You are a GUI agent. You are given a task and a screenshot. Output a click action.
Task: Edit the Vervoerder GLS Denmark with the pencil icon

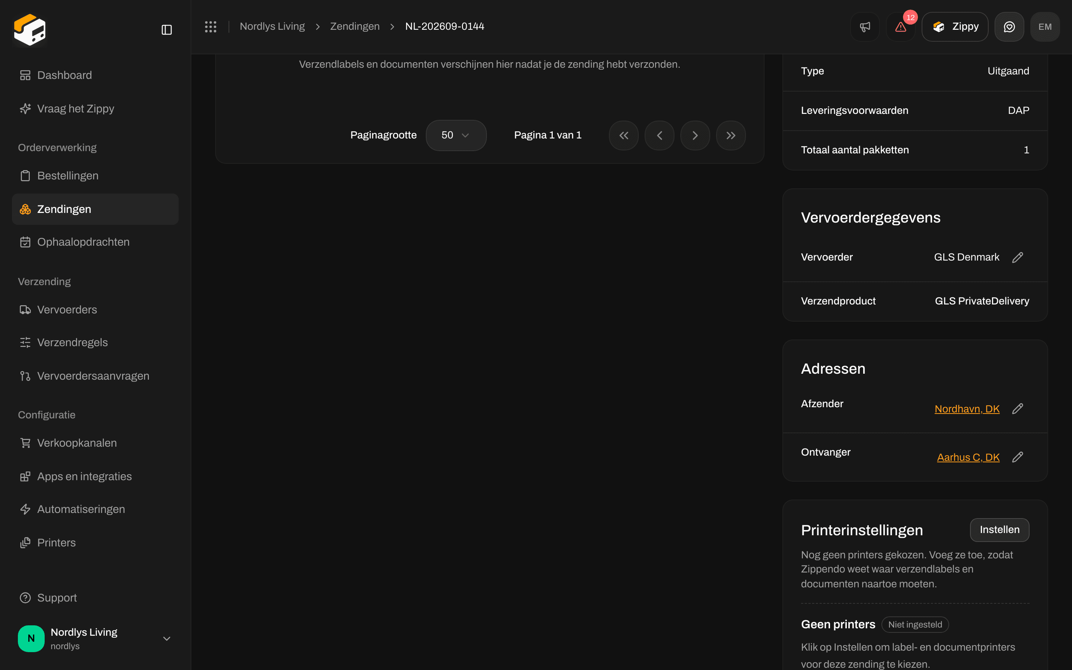(x=1018, y=258)
